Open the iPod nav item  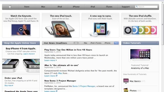click(x=60, y=7)
